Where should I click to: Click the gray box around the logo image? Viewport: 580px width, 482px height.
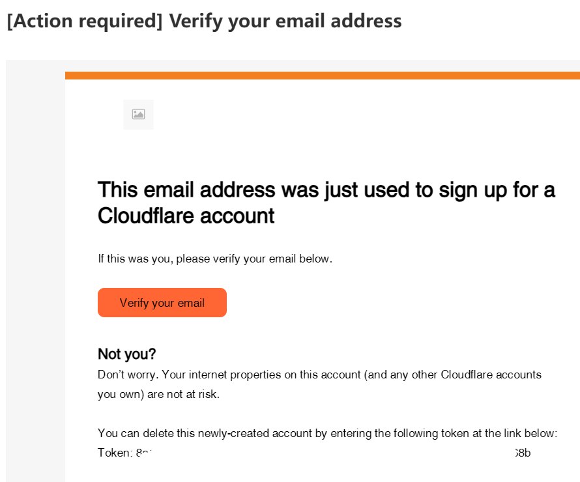tap(138, 115)
